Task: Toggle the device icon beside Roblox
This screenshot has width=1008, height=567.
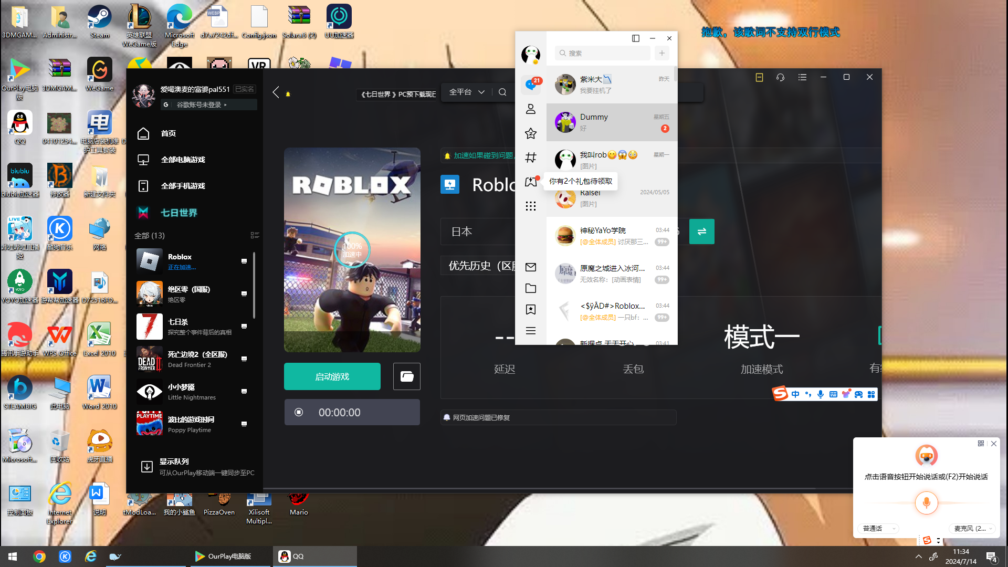Action: (244, 261)
